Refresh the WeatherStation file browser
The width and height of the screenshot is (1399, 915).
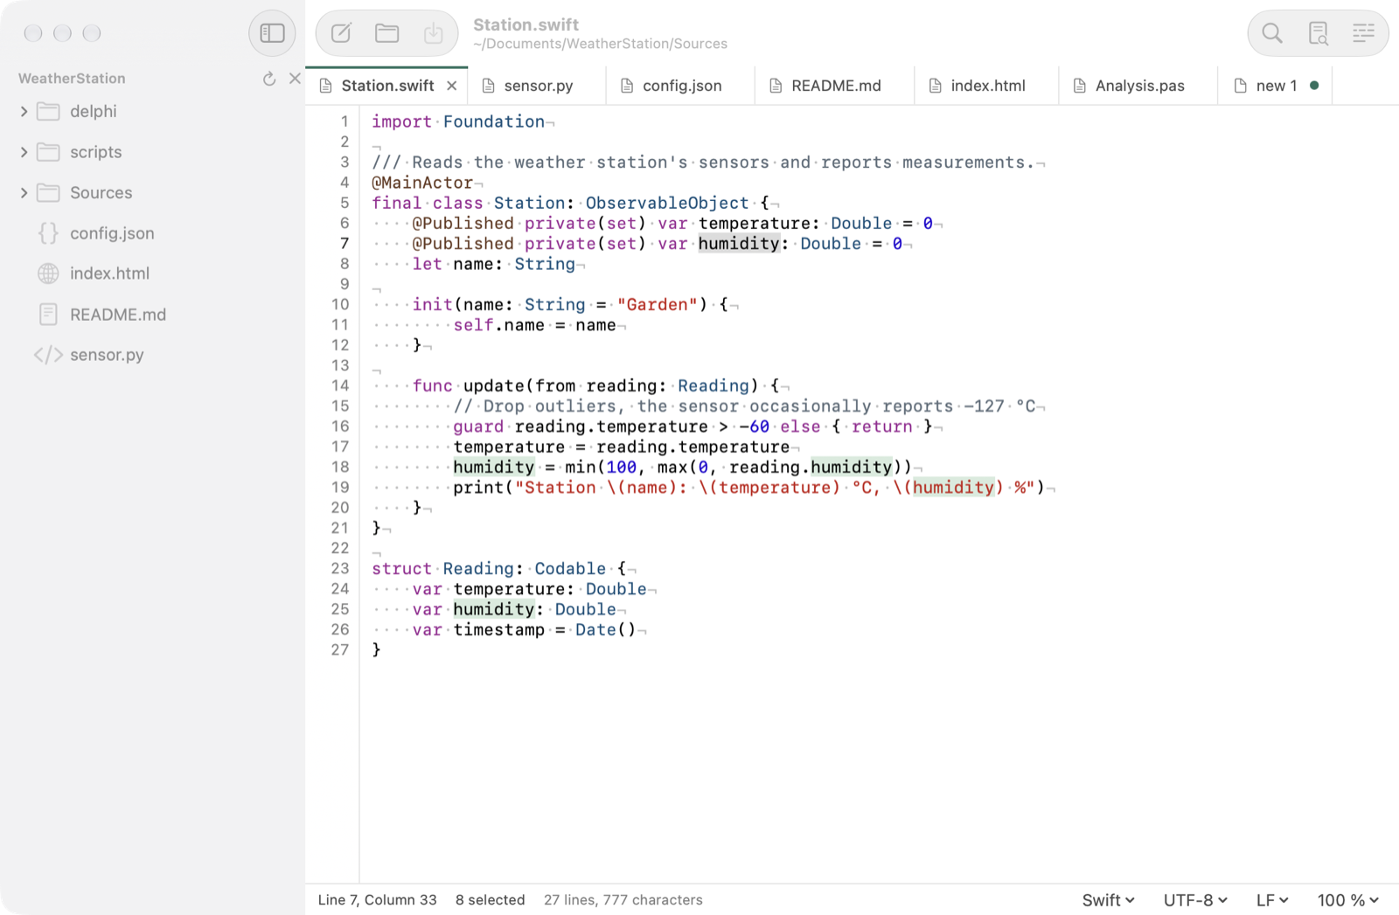point(269,79)
